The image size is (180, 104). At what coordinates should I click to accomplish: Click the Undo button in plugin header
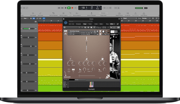[x=96, y=24]
